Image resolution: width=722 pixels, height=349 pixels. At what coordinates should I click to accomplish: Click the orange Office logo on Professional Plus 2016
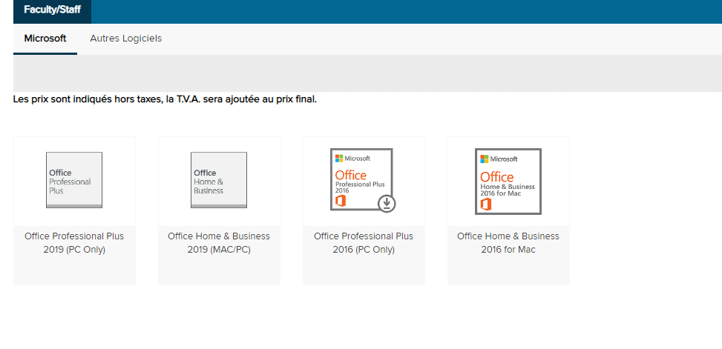click(x=339, y=202)
